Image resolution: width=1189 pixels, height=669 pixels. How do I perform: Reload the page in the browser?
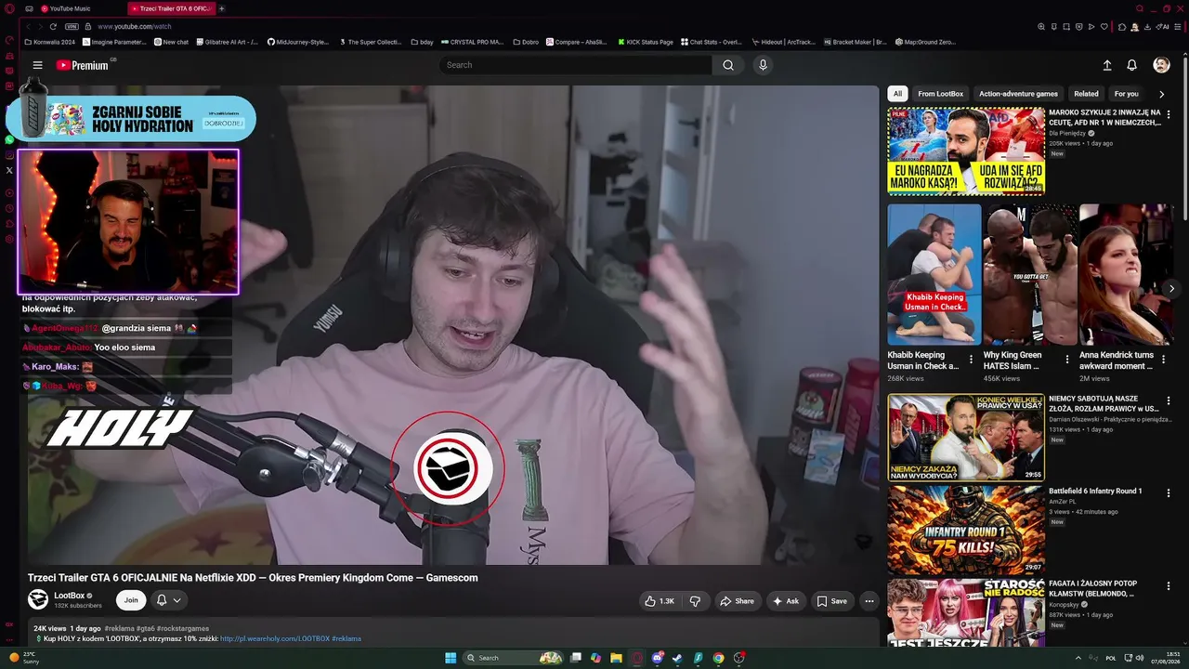(53, 26)
